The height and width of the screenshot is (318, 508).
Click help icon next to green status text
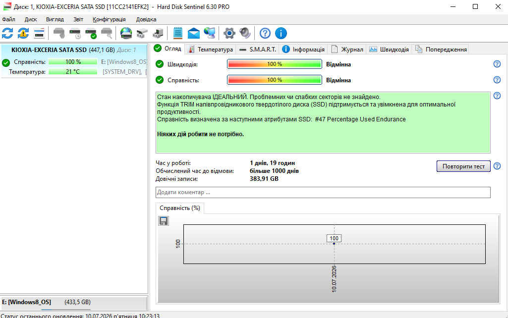(497, 96)
